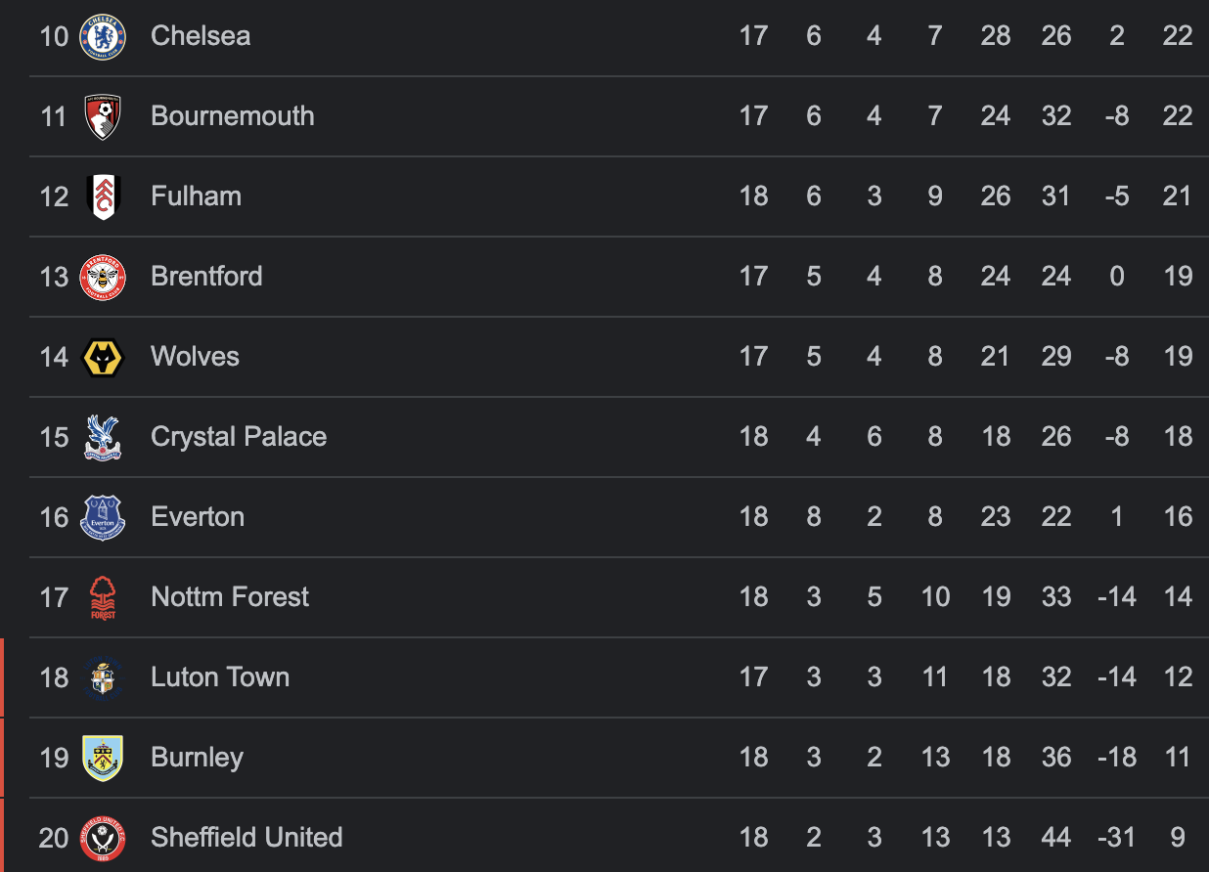Click the Nottm Forest red tree crest
Image resolution: width=1209 pixels, height=872 pixels.
pos(103,597)
